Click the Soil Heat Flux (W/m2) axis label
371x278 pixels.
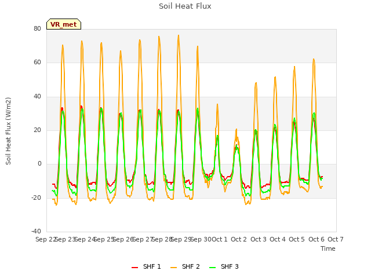click(x=8, y=131)
